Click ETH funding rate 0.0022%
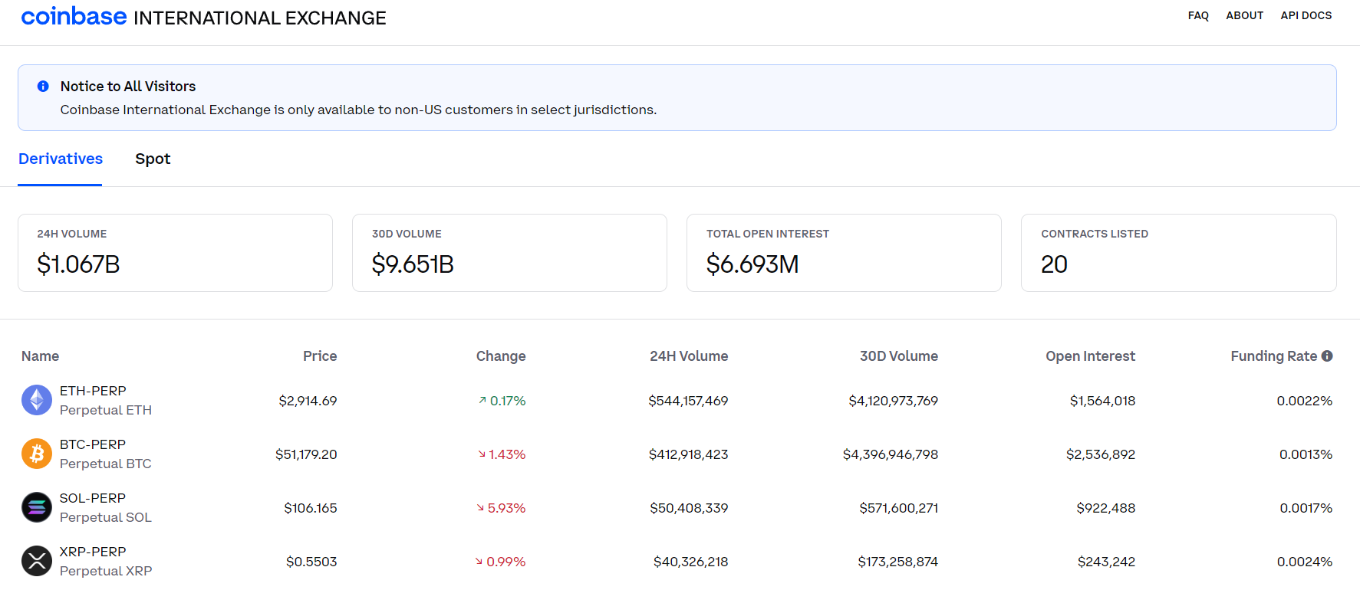The image size is (1360, 590). [1305, 401]
